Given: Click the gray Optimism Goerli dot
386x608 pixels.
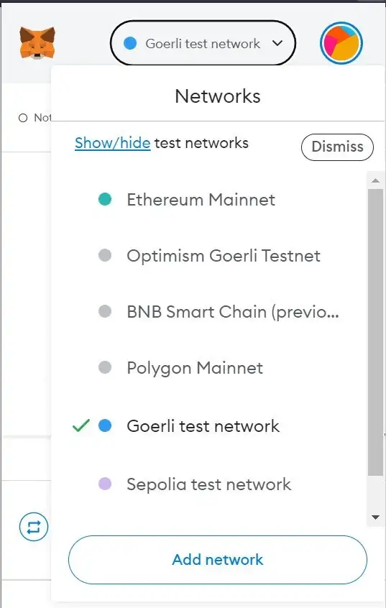Looking at the screenshot, I should 105,255.
